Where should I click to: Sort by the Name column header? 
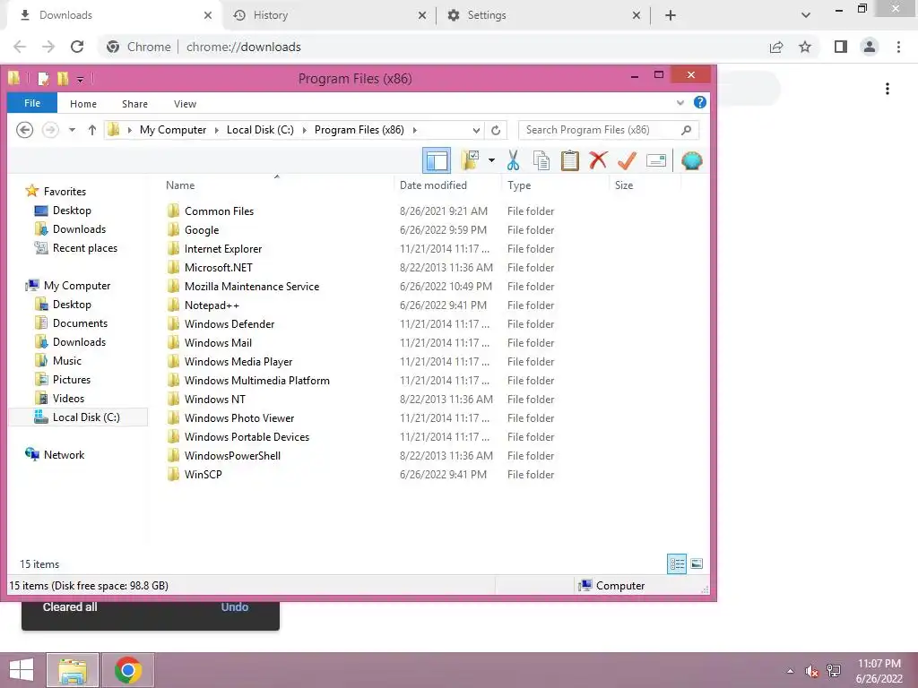point(179,185)
